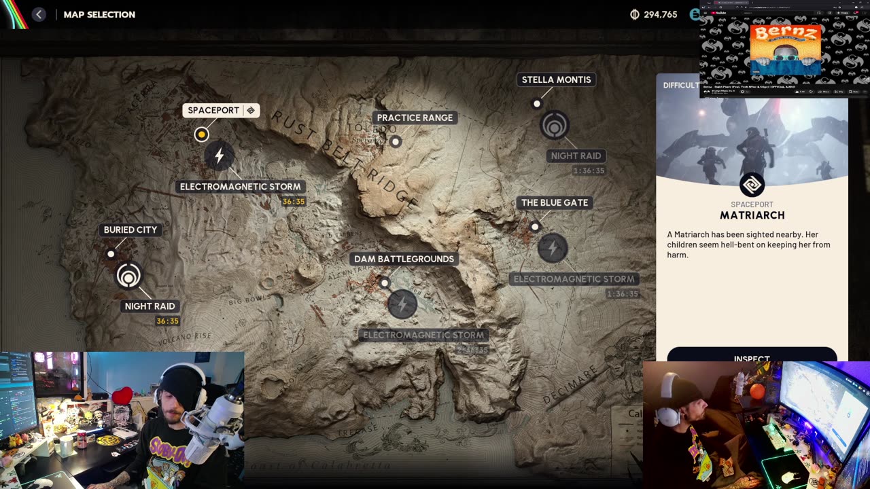This screenshot has height=489, width=870.
Task: Open the Buried City night raid spiral icon
Action: 128,276
